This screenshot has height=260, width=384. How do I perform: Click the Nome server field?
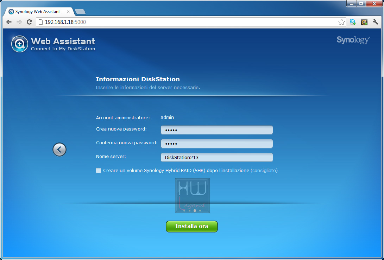(217, 157)
